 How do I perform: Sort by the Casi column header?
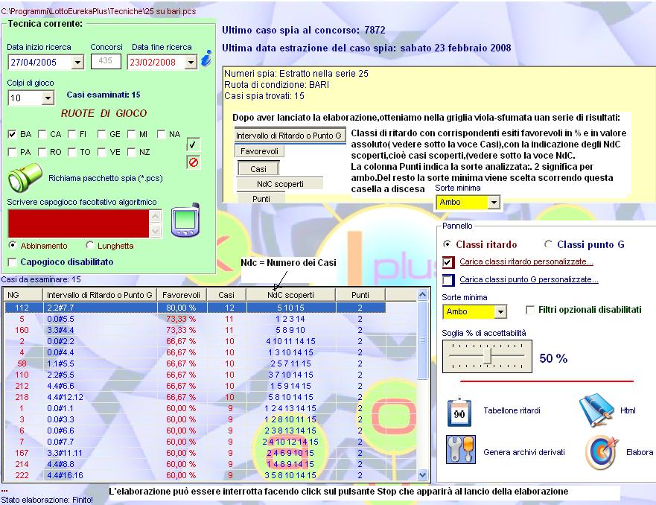point(226,295)
